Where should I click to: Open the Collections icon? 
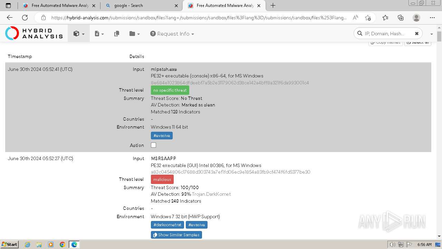click(x=401, y=18)
